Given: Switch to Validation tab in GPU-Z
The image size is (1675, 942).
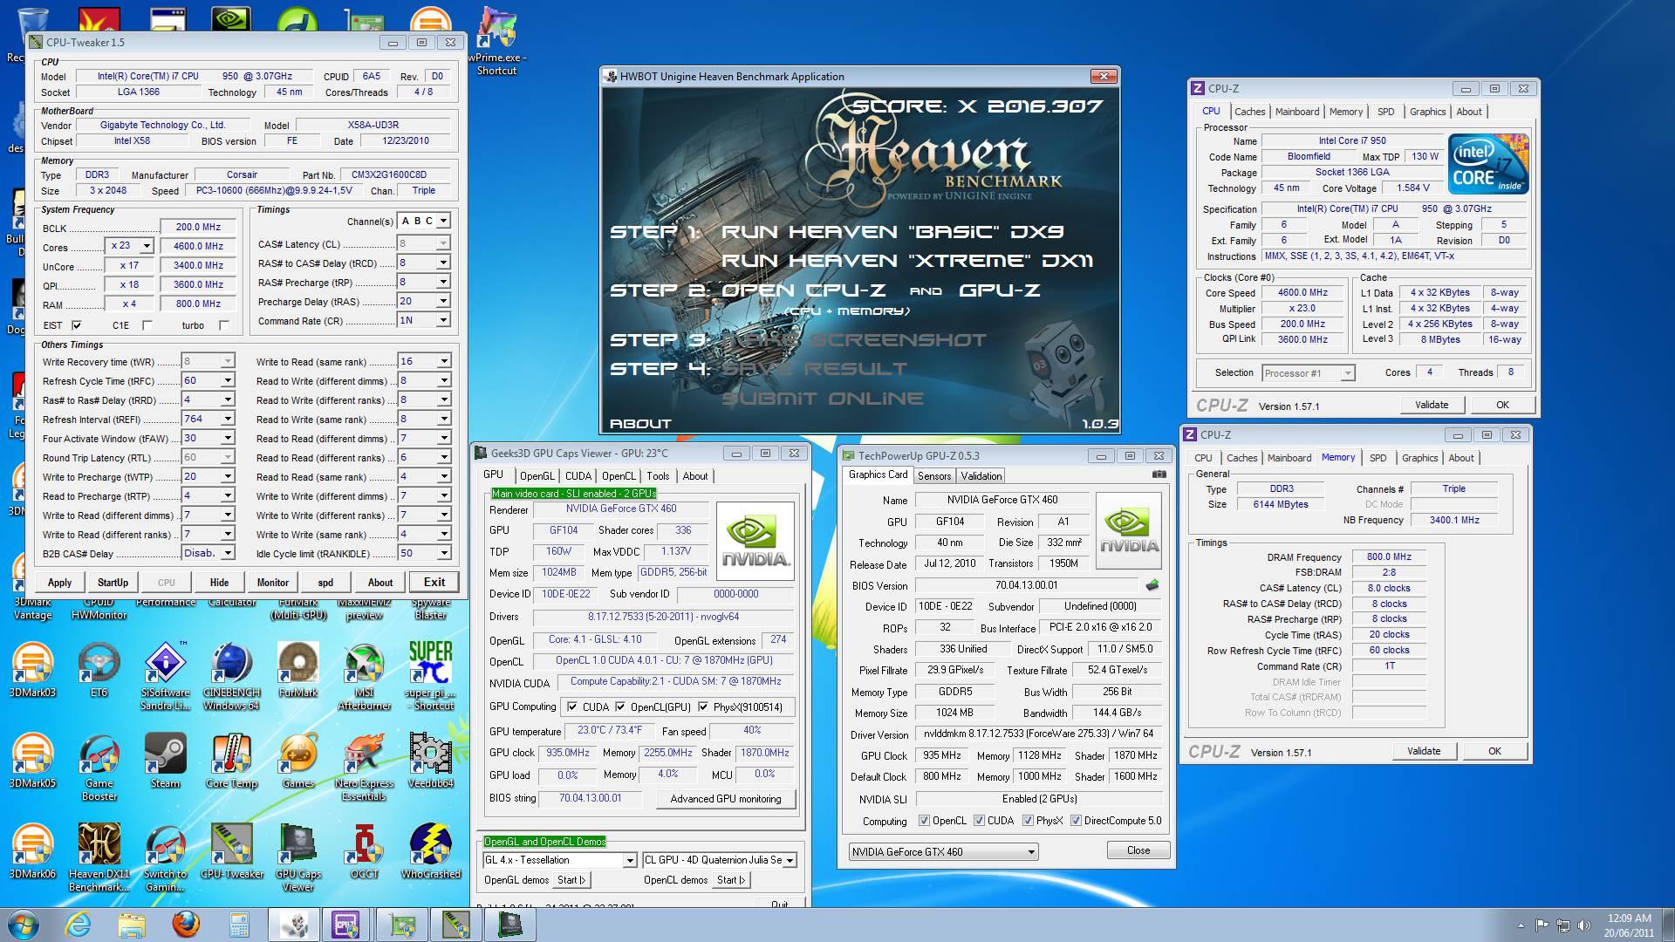Looking at the screenshot, I should pos(981,476).
